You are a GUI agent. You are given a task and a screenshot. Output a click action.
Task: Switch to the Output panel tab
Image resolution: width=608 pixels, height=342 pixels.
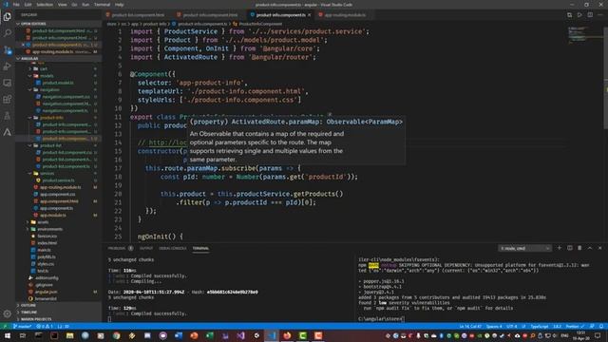(146, 248)
